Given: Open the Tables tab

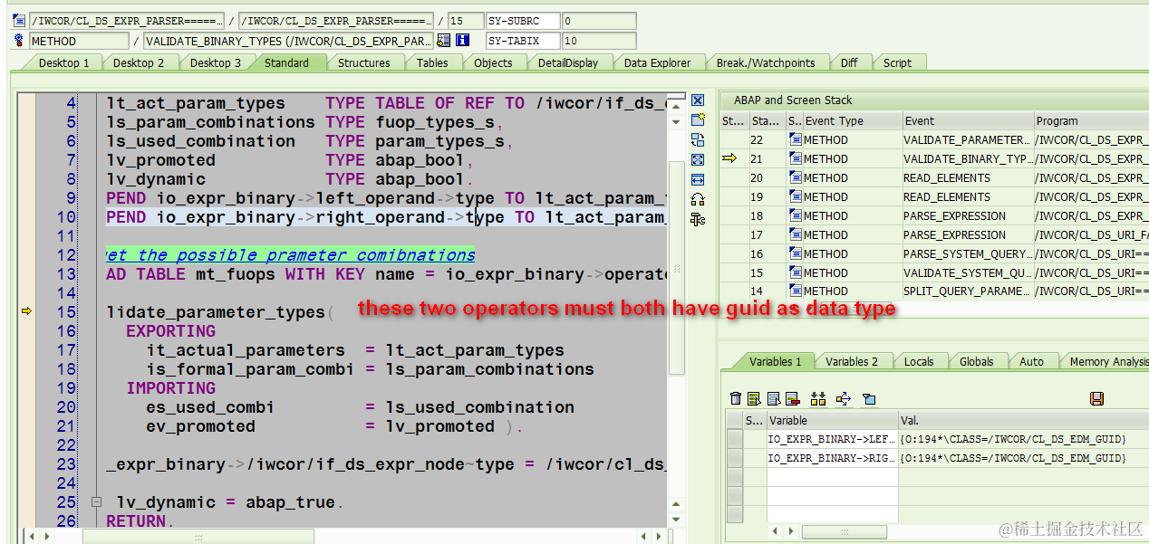Looking at the screenshot, I should click(x=432, y=63).
